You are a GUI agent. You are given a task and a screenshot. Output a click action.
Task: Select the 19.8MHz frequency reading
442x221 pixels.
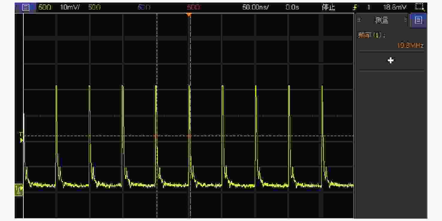(410, 45)
